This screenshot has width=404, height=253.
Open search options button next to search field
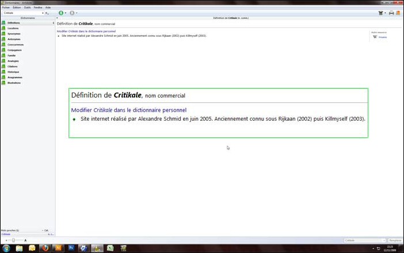pos(47,13)
